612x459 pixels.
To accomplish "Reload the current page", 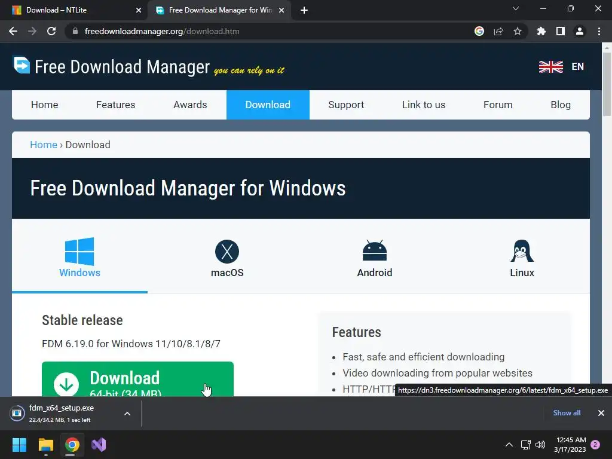I will pyautogui.click(x=51, y=31).
